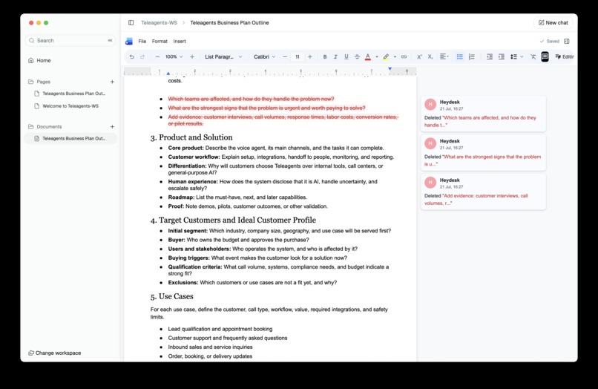Open the Welcome to Teleagents-WS page
The width and height of the screenshot is (598, 389).
coord(70,105)
